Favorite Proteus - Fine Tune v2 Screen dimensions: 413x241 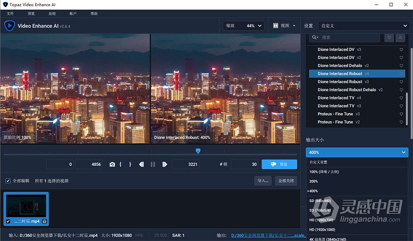pyautogui.click(x=401, y=122)
